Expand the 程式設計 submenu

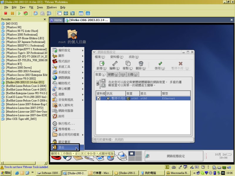point(68,61)
